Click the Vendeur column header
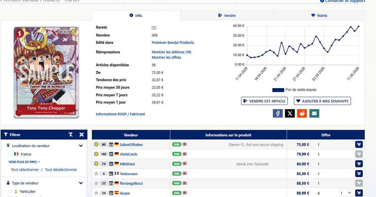Viewport: 376px width, 197px height. (131, 135)
